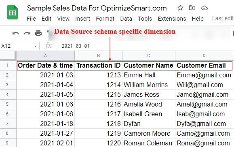The height and width of the screenshot is (147, 234).
Task: Select column C header
Action: click(149, 55)
